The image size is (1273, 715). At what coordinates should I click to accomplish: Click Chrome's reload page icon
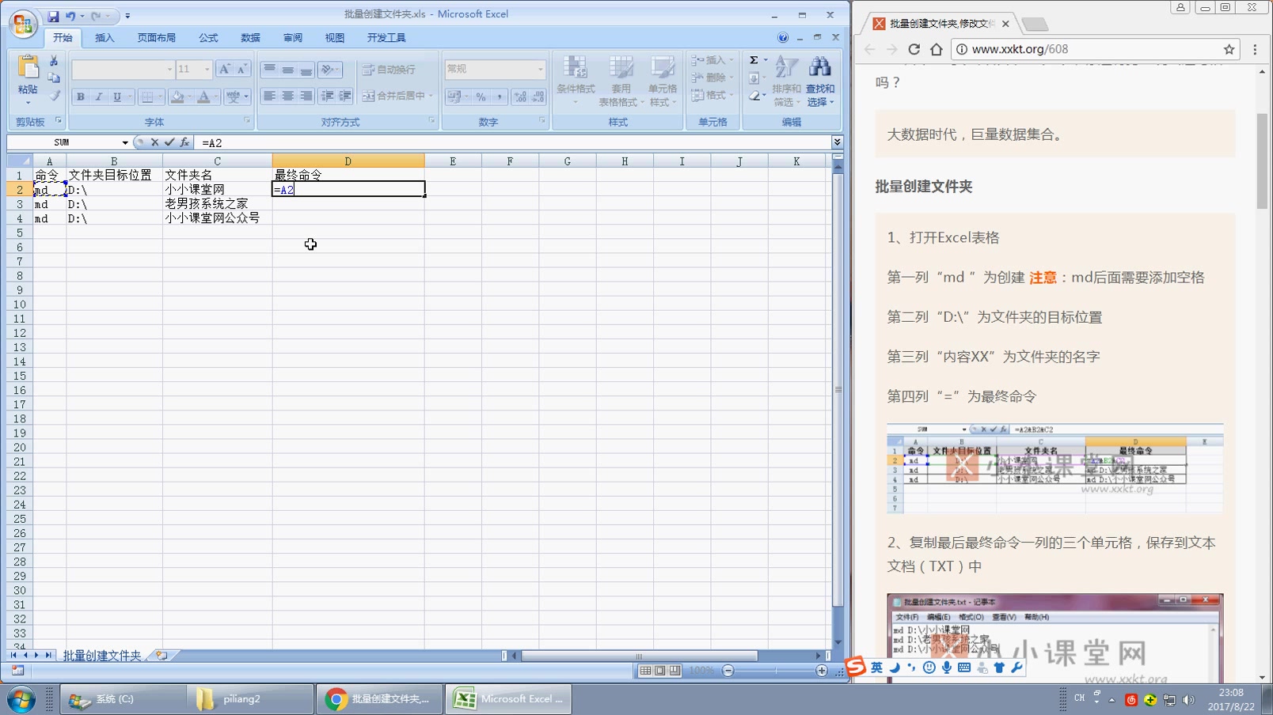point(914,49)
